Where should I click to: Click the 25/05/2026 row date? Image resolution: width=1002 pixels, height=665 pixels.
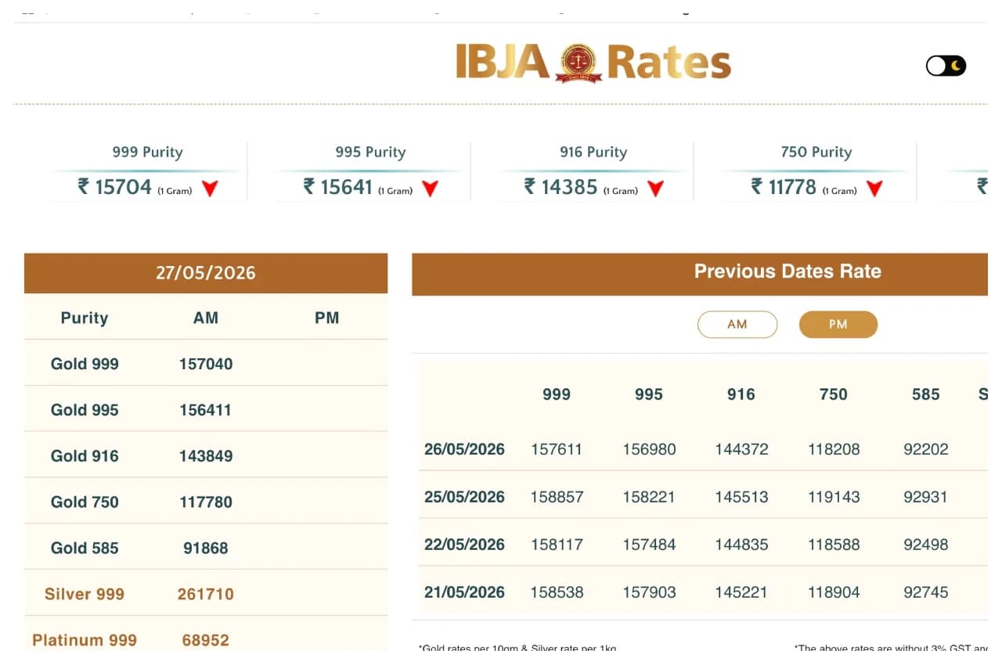[464, 497]
